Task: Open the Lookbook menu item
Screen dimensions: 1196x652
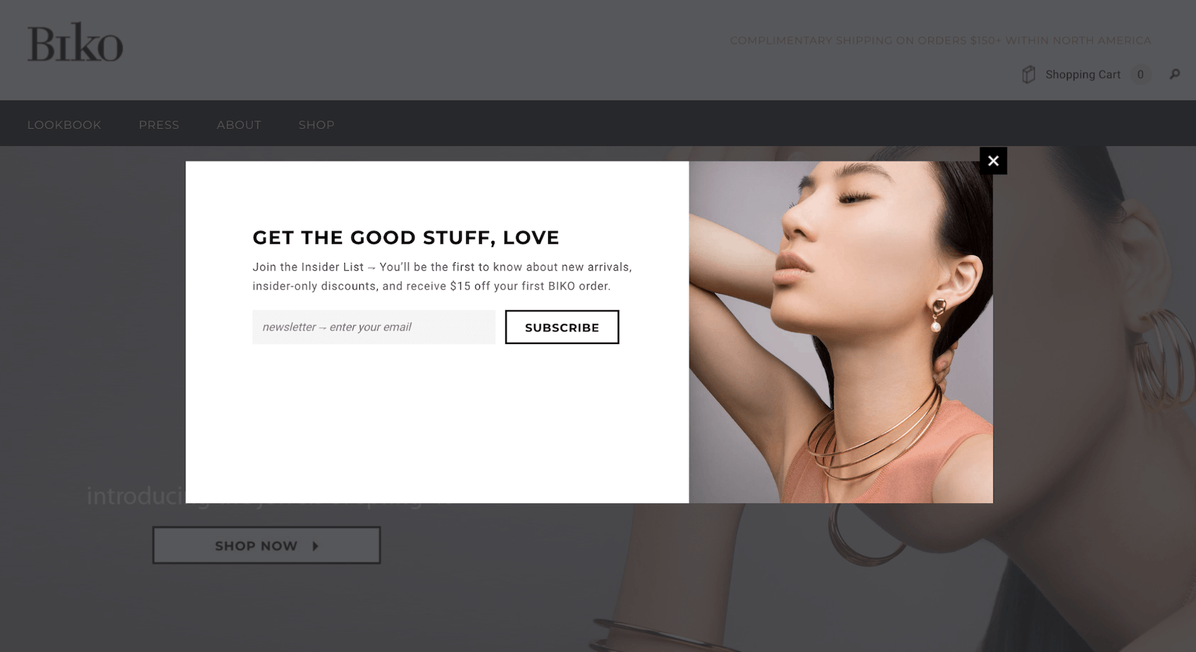Action: 64,125
